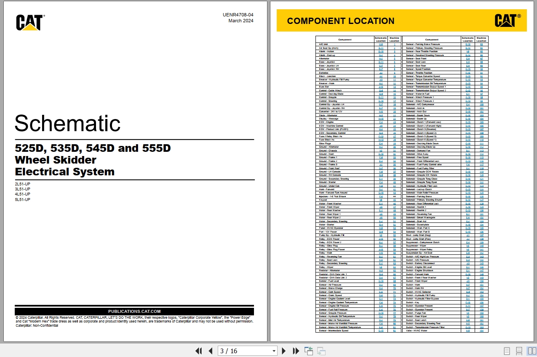Open schematic location for Display - Message
Image resolution: width=537 pixels, height=357 pixels.
pyautogui.click(x=381, y=119)
